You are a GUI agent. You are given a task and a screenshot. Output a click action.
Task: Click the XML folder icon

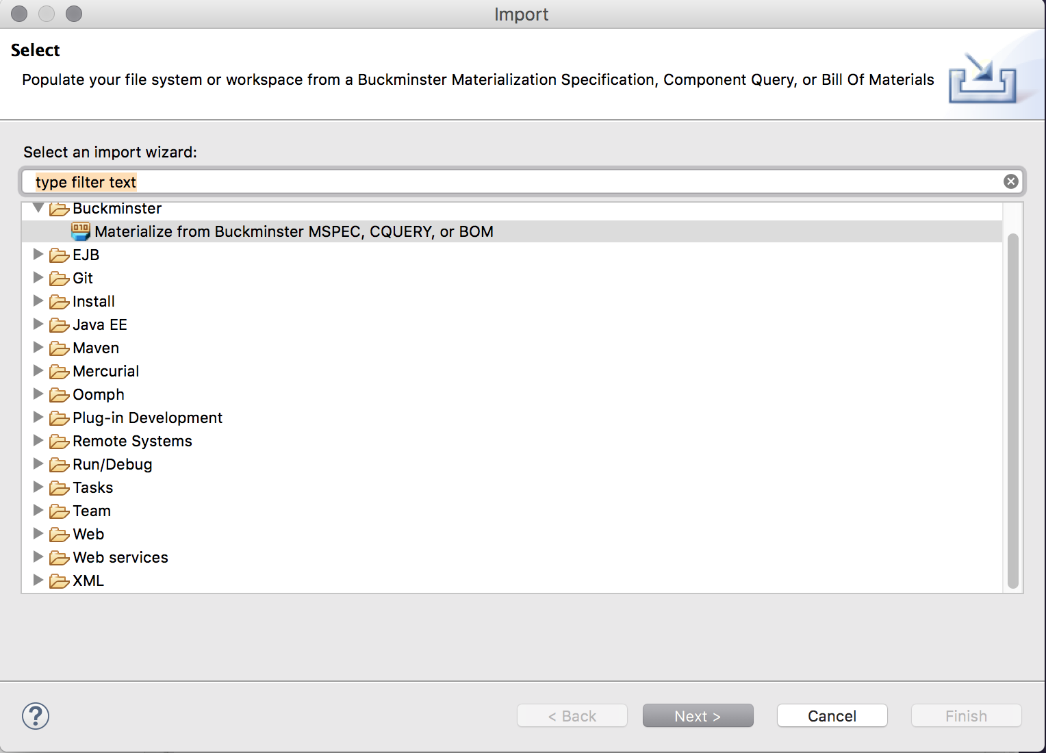(60, 581)
